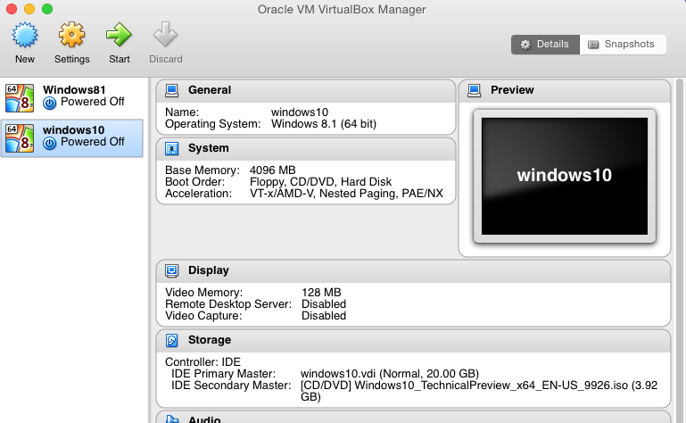Select the windows10 virtual machine
This screenshot has width=686, height=423.
pyautogui.click(x=73, y=137)
